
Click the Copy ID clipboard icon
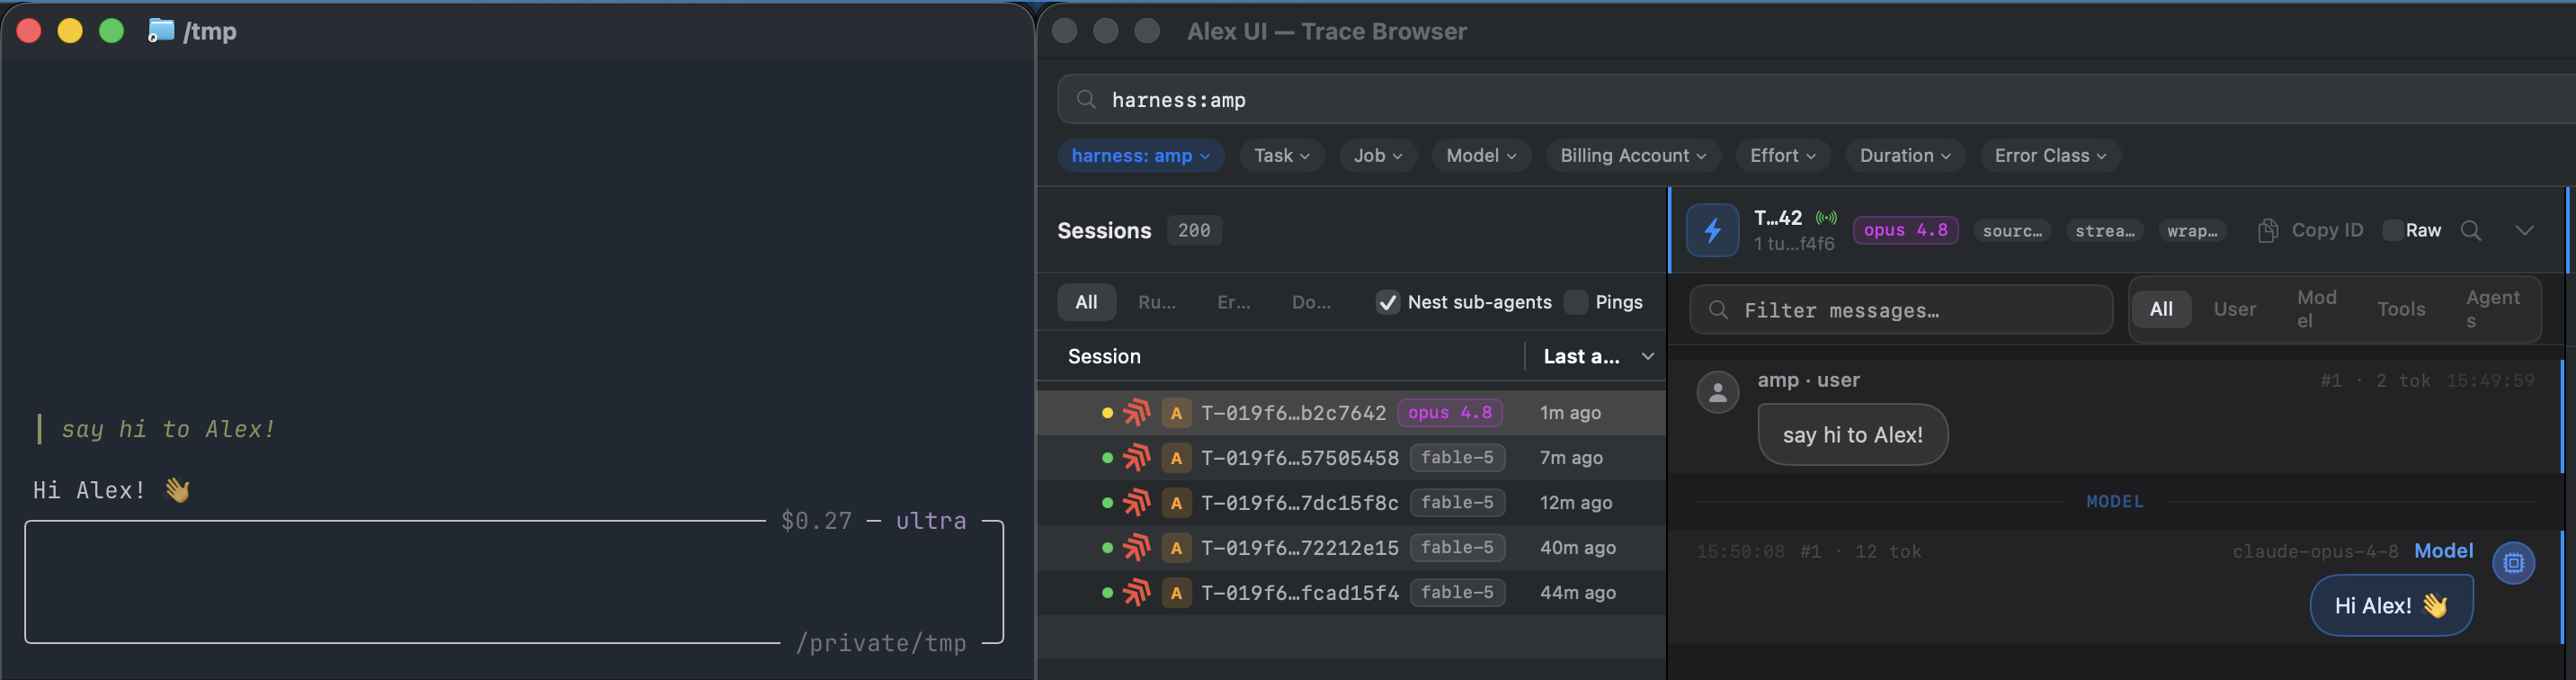point(2268,231)
